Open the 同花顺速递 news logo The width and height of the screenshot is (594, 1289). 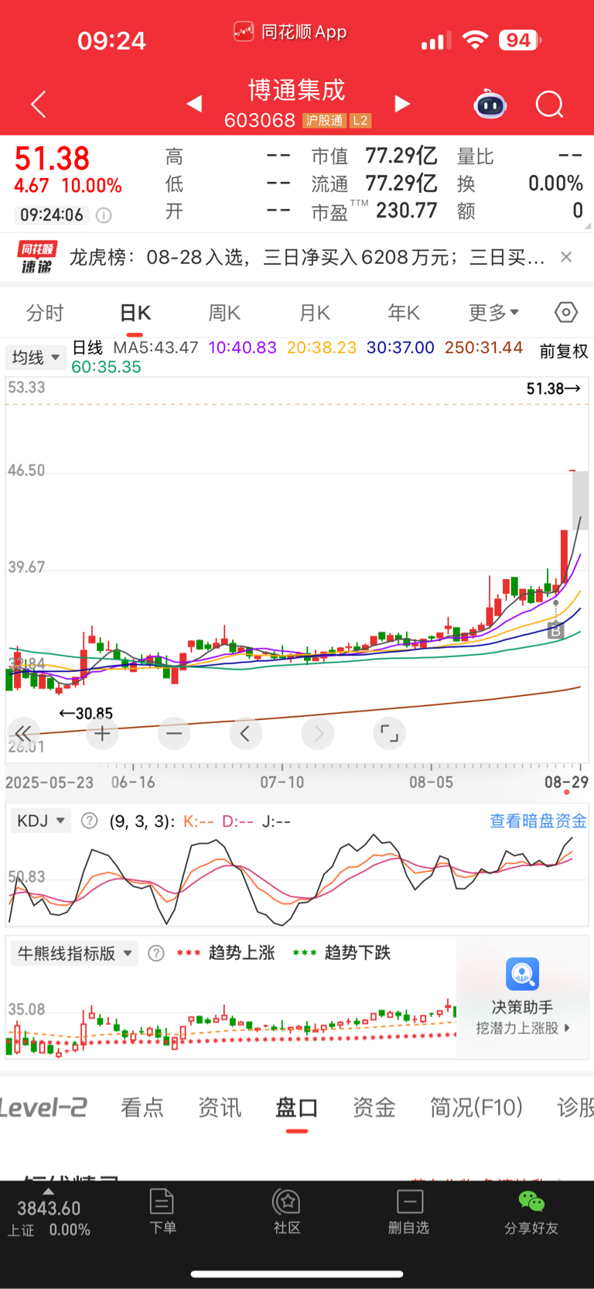pyautogui.click(x=37, y=257)
